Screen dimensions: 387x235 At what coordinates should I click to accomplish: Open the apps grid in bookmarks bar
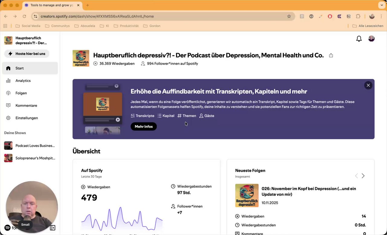coord(5,26)
